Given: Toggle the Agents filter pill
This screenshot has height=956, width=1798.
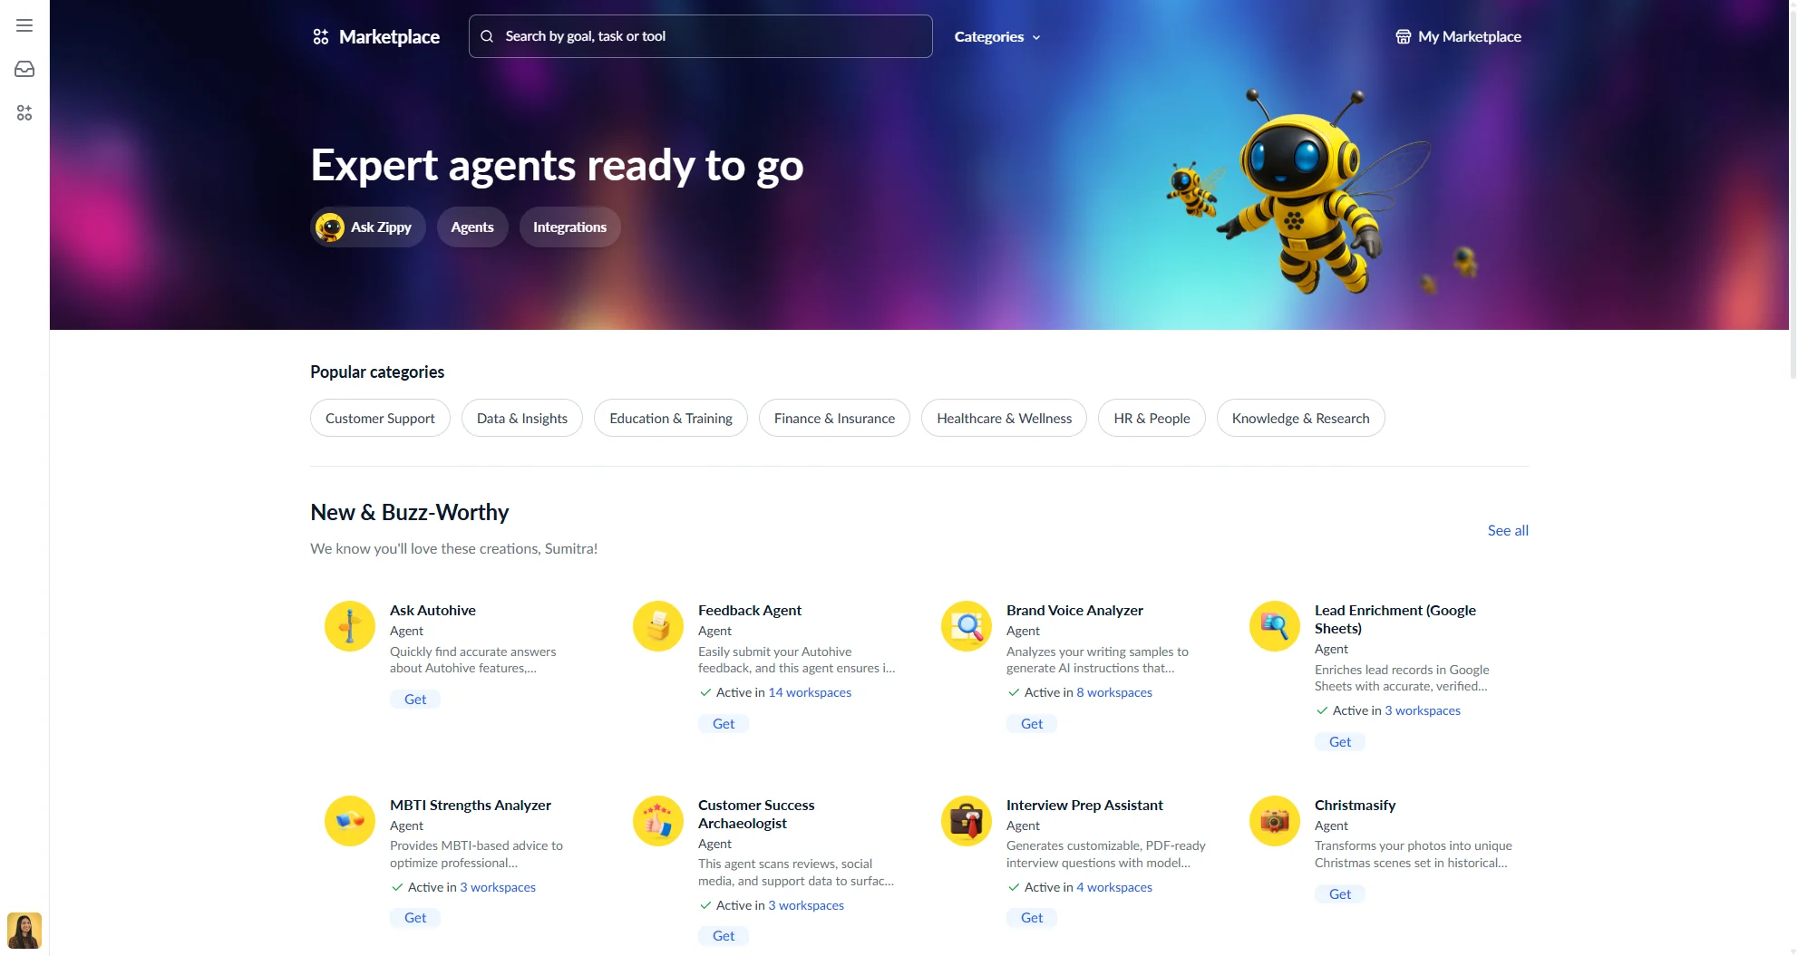Looking at the screenshot, I should (x=471, y=227).
